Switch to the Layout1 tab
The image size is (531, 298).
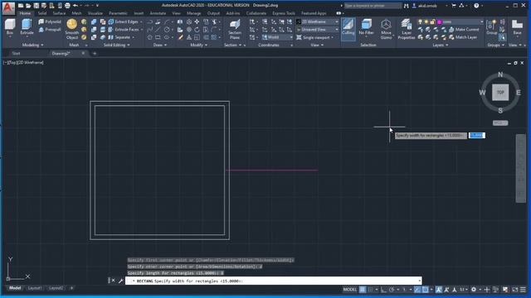click(x=35, y=288)
